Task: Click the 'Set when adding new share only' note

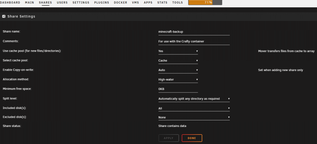Action: click(x=281, y=70)
